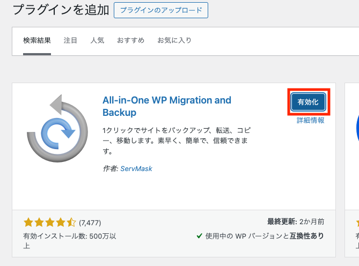
Task: Open the 人気 tab
Action: click(x=97, y=41)
